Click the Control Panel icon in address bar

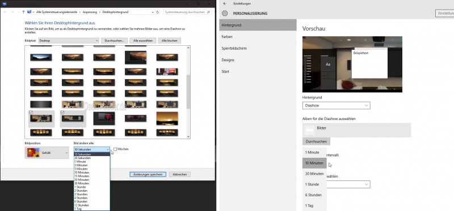point(30,12)
